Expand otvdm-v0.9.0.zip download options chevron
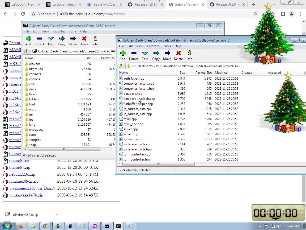306x230 pixels. tap(56, 215)
